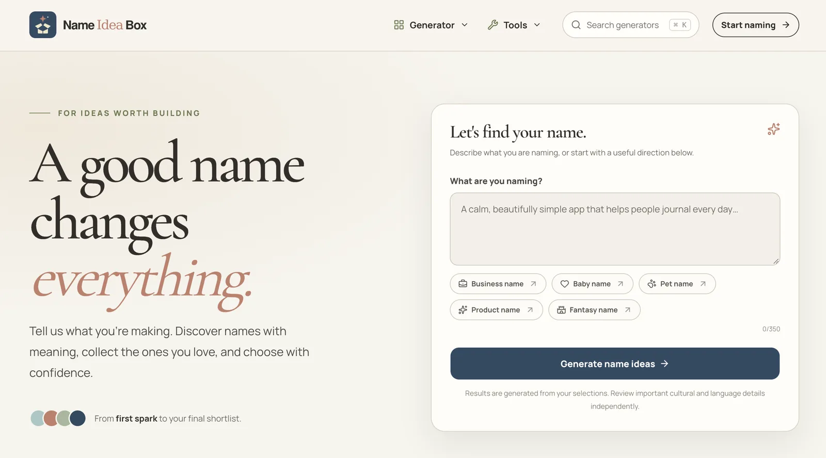The width and height of the screenshot is (826, 458).
Task: Click the arrow in Start naming button
Action: [786, 25]
